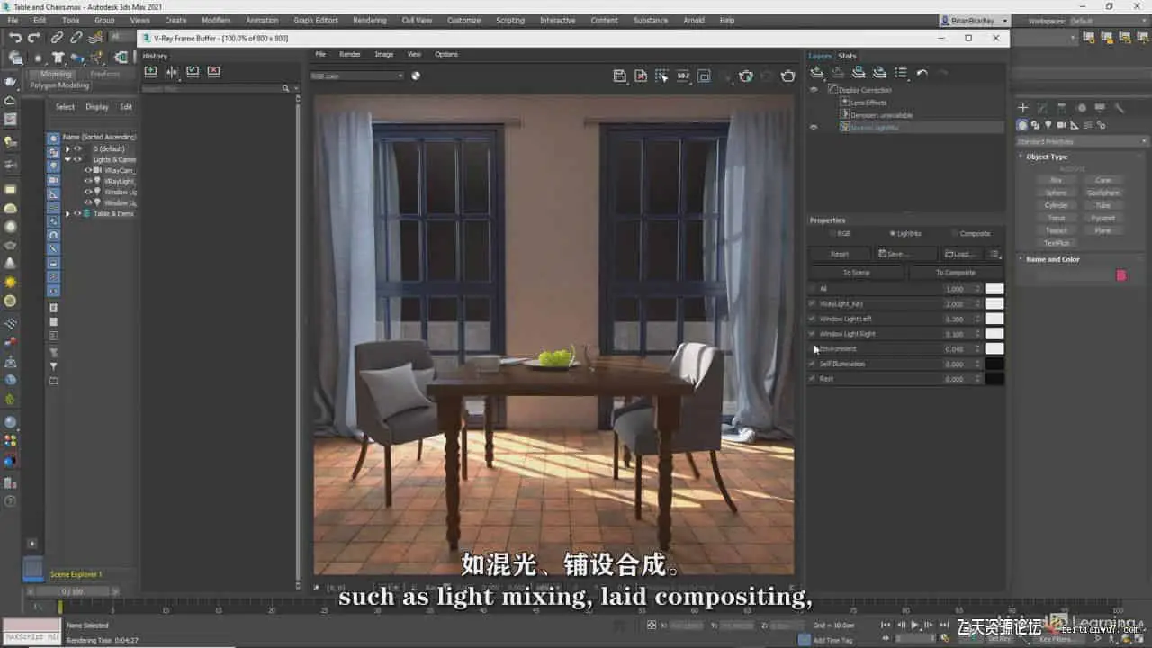The height and width of the screenshot is (648, 1152).
Task: Expand the 0 (default) layer tree arrow
Action: [67, 148]
